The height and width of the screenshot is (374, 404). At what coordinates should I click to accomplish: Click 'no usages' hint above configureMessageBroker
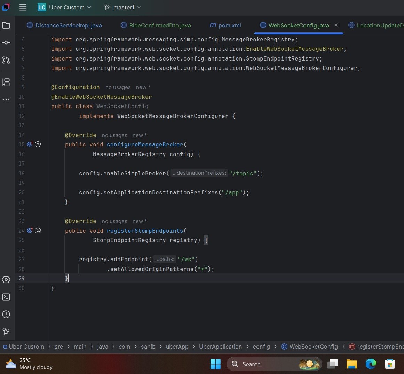coord(114,135)
